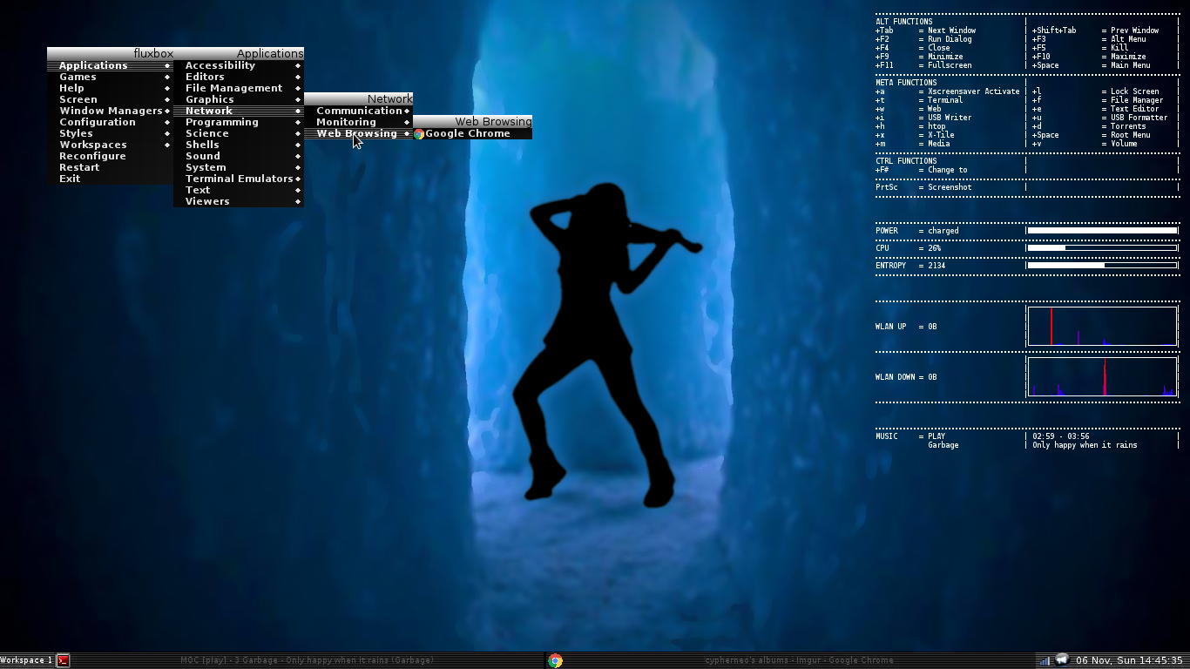Screen dimensions: 1190x669
Task: Select the Applications entry in fluxbox menu
Action: point(110,66)
